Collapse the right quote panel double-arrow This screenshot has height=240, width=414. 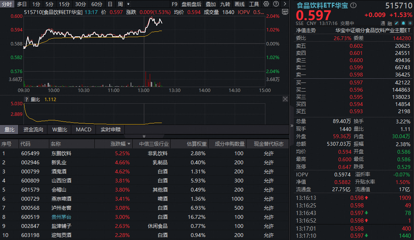tap(292, 126)
